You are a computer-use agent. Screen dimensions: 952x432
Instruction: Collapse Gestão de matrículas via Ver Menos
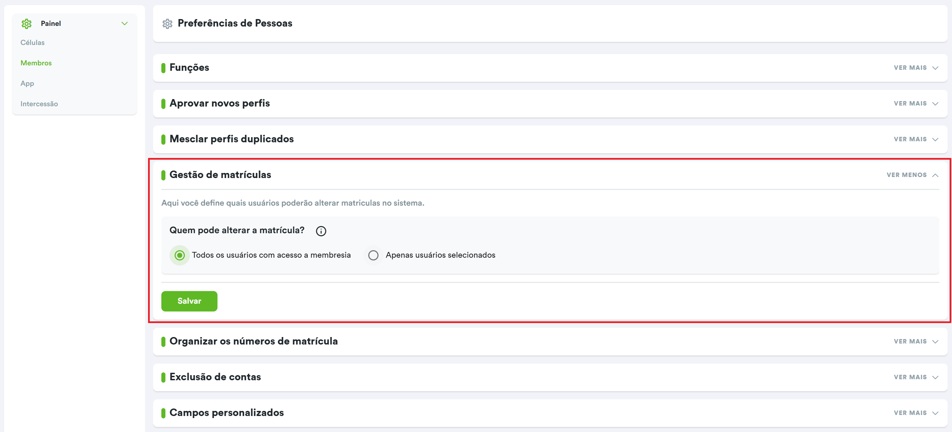(x=912, y=175)
